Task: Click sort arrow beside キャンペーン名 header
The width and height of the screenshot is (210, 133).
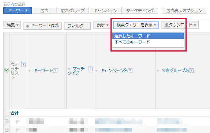Action: pyautogui.click(x=97, y=71)
